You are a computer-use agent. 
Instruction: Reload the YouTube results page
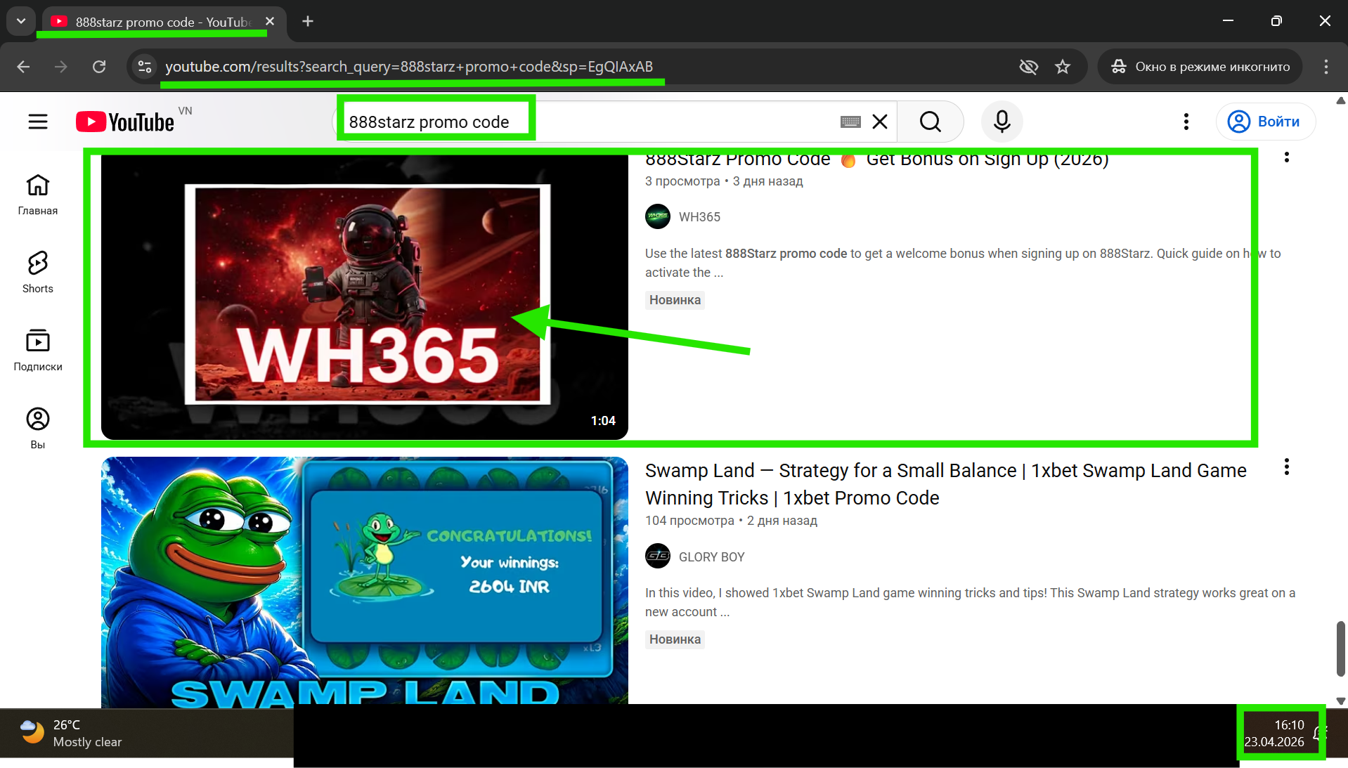(x=99, y=67)
